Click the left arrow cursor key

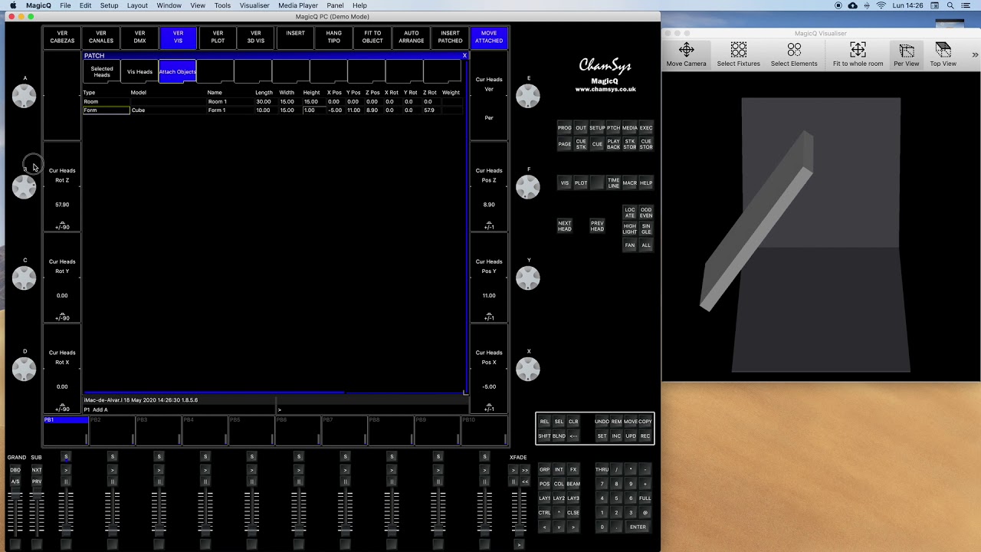pyautogui.click(x=545, y=527)
